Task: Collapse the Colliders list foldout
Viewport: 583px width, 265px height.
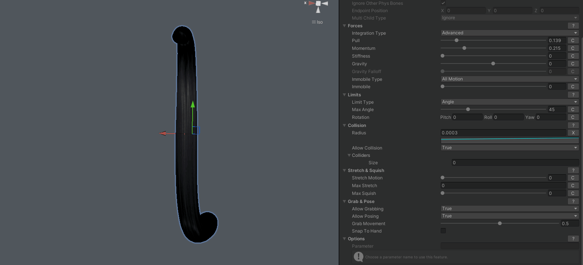Action: point(349,155)
